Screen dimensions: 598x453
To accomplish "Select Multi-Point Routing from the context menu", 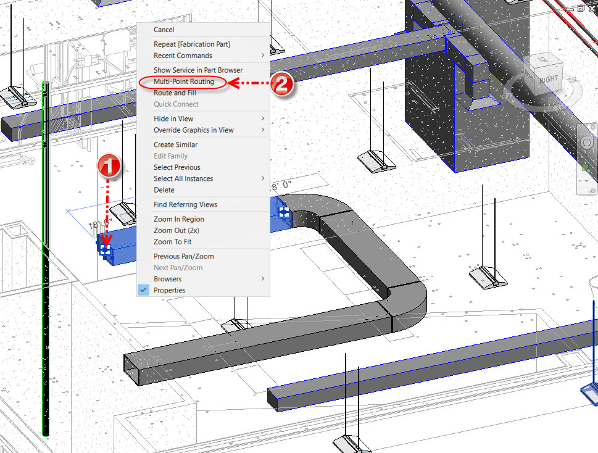I will pos(183,81).
